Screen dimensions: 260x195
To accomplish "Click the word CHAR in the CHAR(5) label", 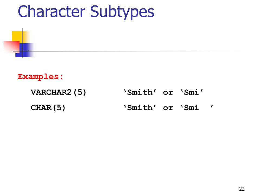I will pyautogui.click(x=41, y=108).
